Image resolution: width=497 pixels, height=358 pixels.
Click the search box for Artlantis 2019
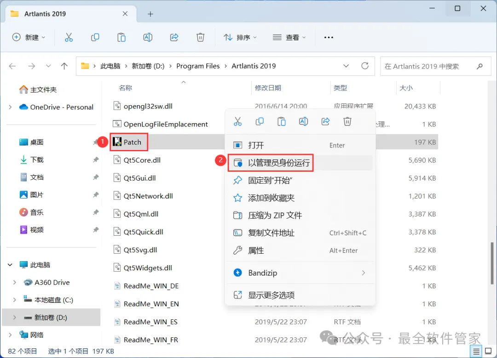(436, 66)
